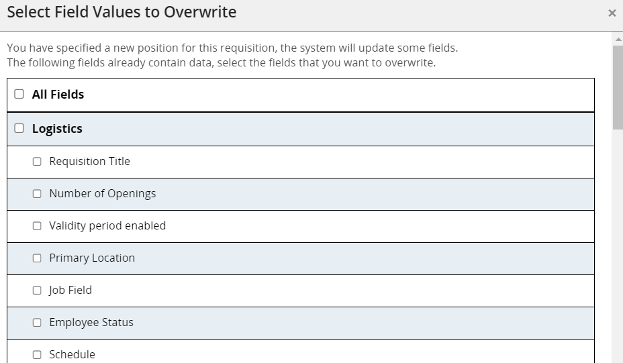
Task: Click the 'Job Field' label text
Action: click(x=70, y=290)
